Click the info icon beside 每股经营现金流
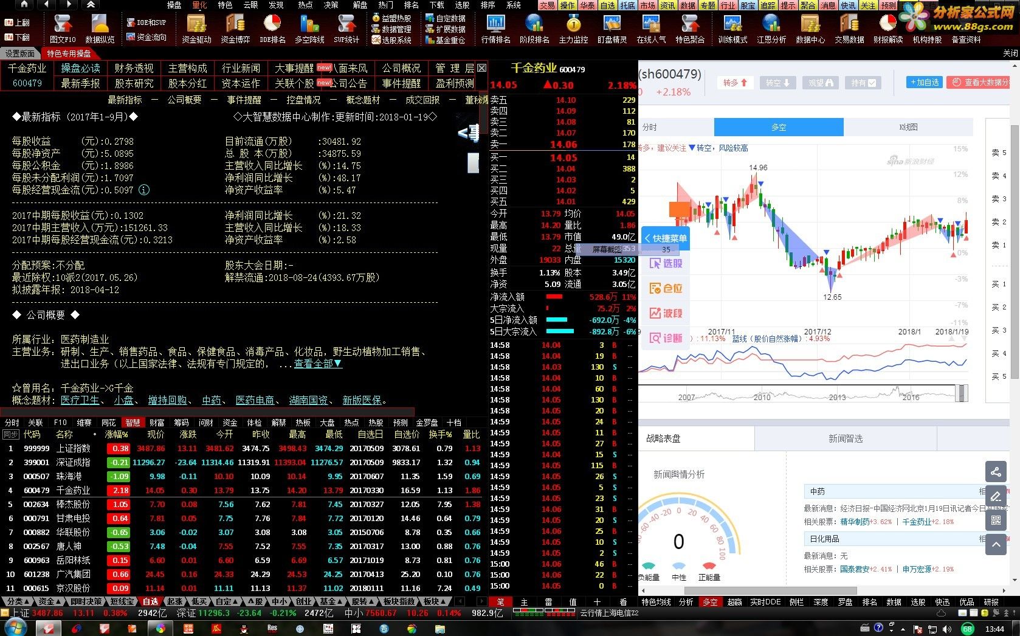This screenshot has height=636, width=1020. (x=144, y=190)
